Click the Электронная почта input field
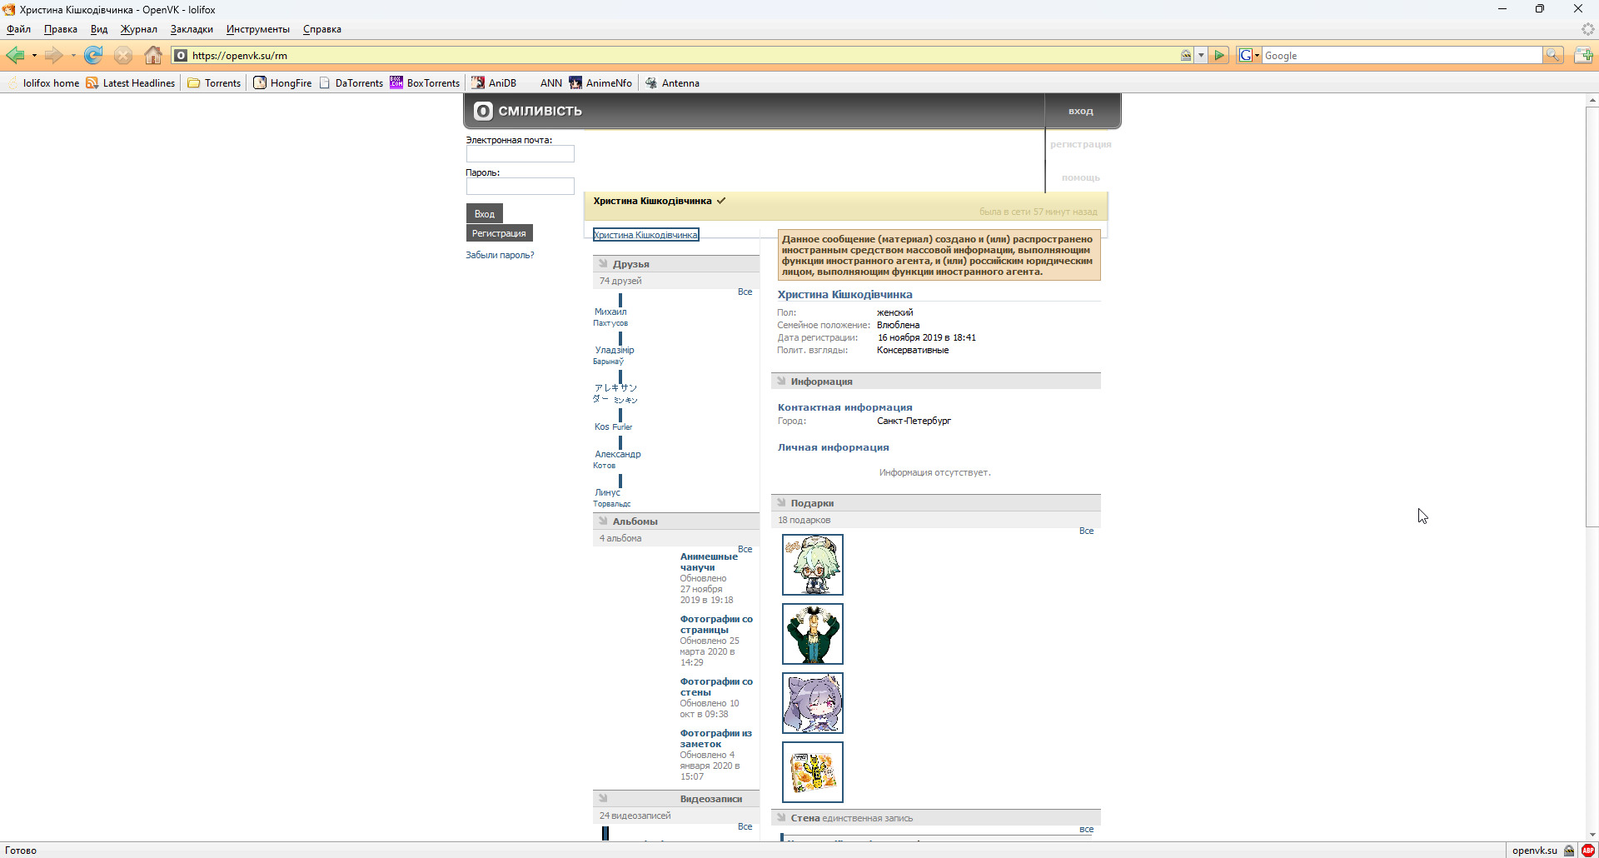The image size is (1599, 858). (x=521, y=154)
